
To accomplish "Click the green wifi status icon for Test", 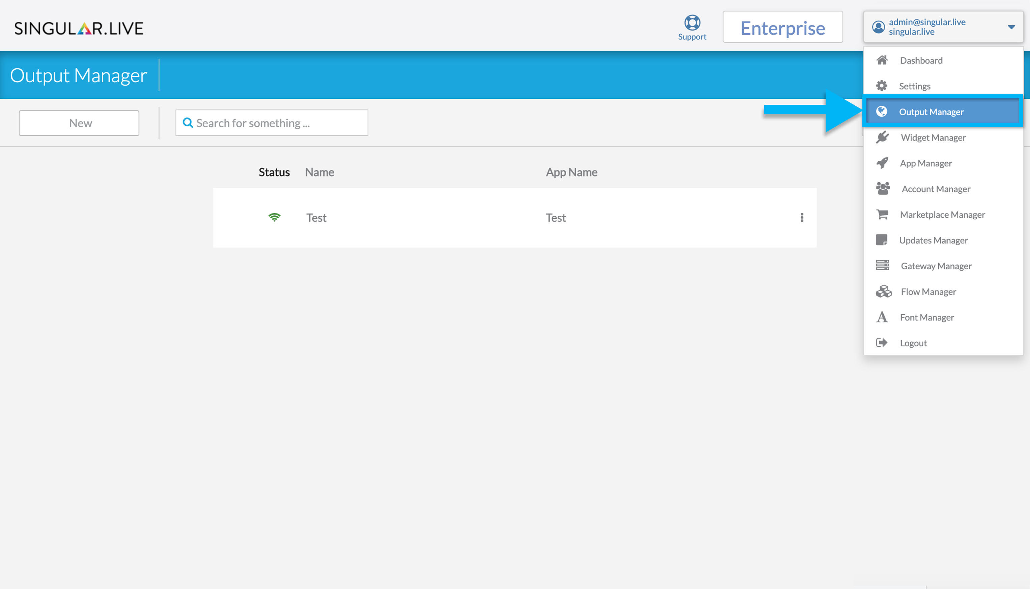I will (274, 217).
